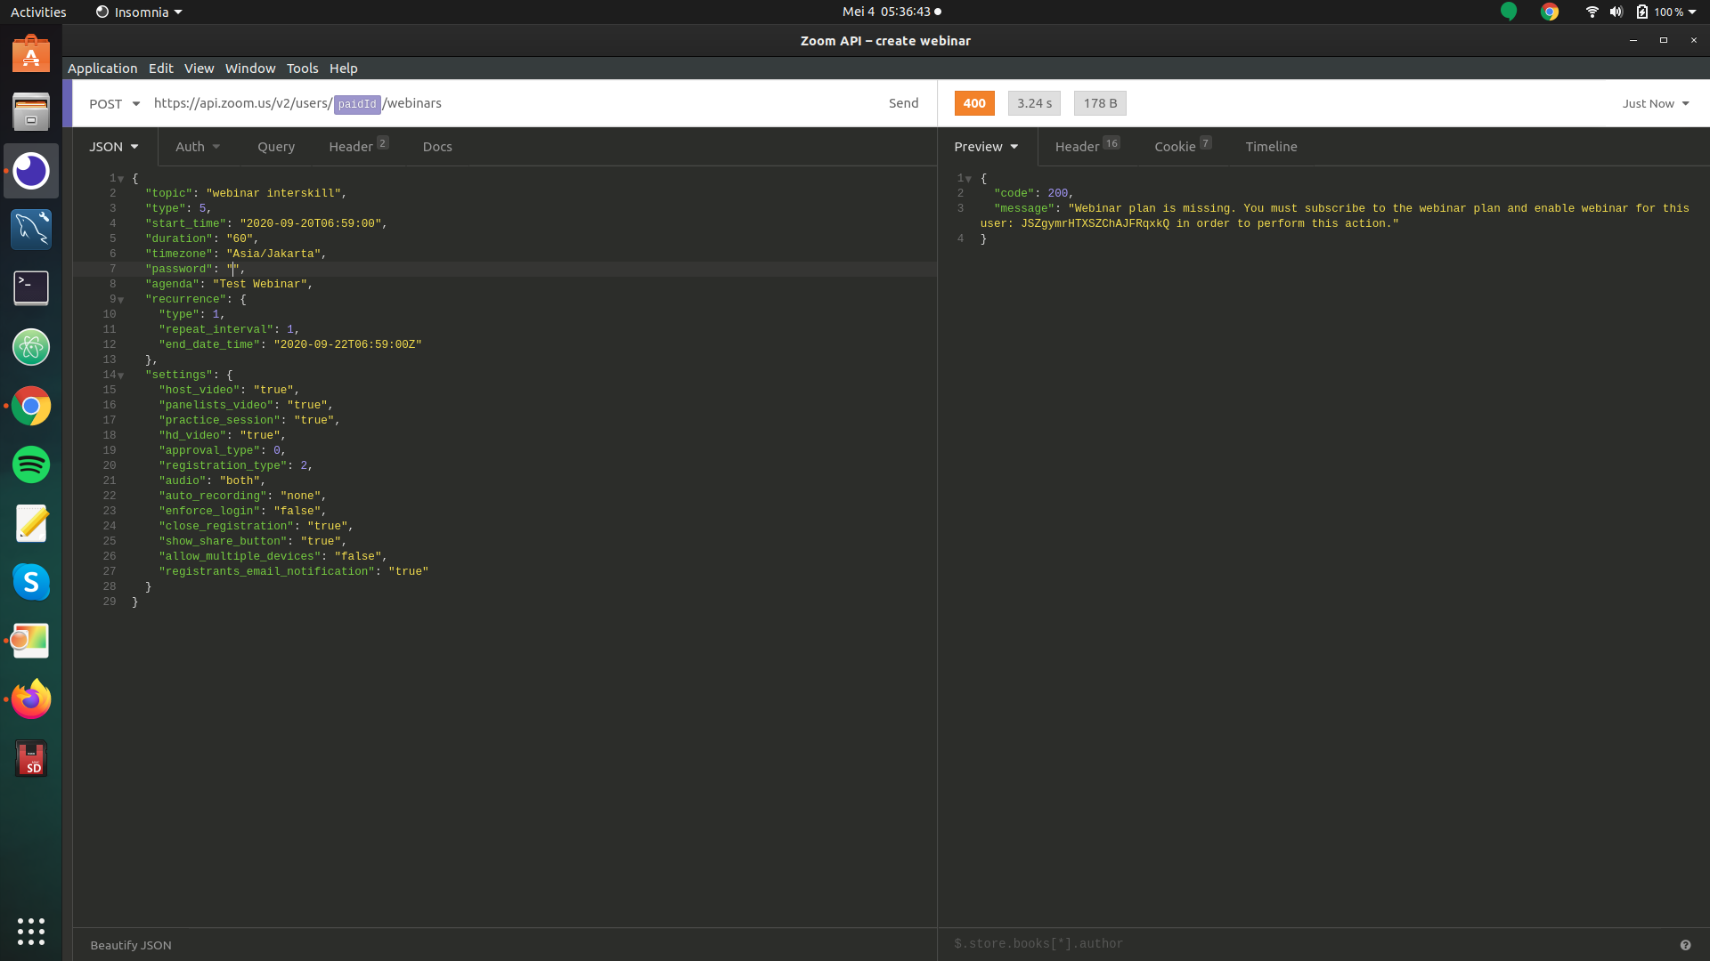Screen dimensions: 1710x961
Task: Open Insomnia from the Ubuntu dock
Action: pyautogui.click(x=31, y=171)
